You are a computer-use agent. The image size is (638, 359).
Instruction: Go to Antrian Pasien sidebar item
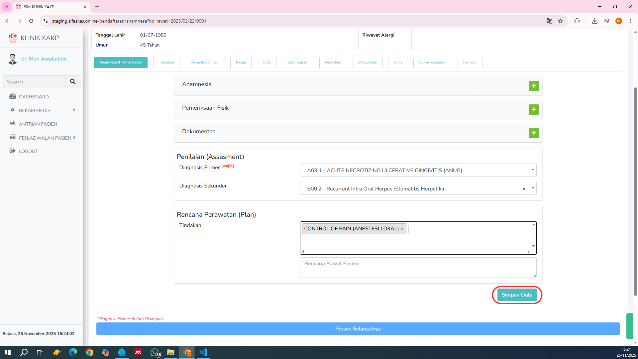click(x=38, y=124)
